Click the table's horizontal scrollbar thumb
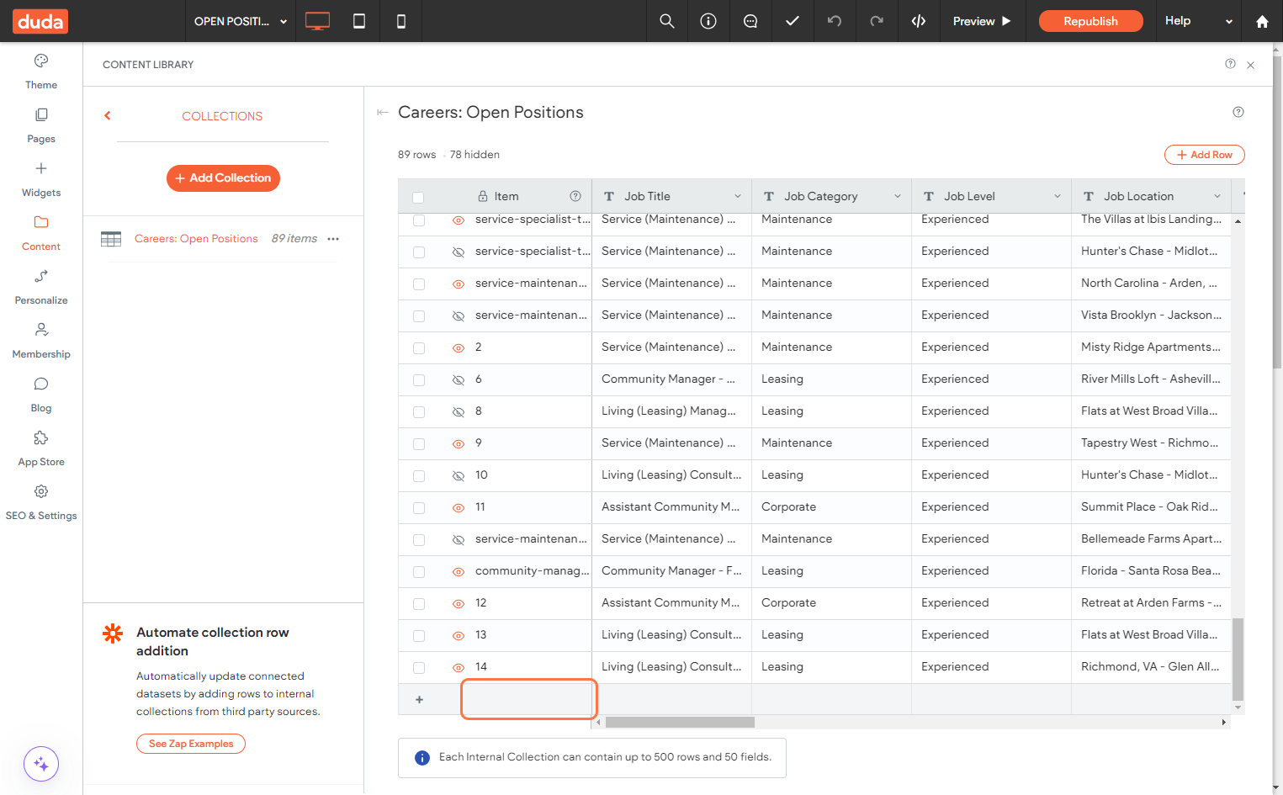 (x=680, y=722)
